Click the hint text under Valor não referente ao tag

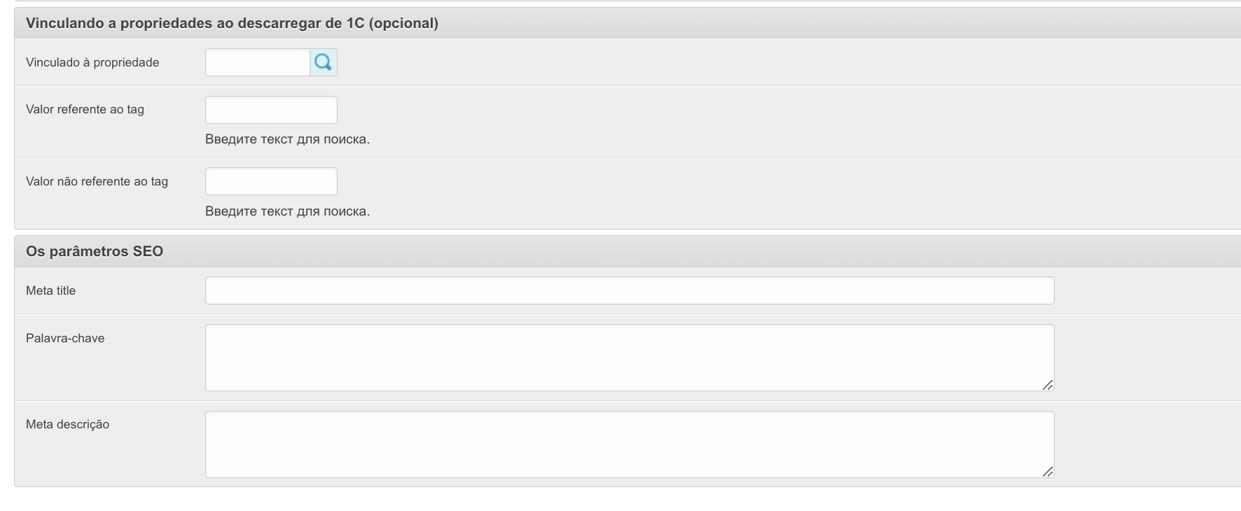coord(287,211)
